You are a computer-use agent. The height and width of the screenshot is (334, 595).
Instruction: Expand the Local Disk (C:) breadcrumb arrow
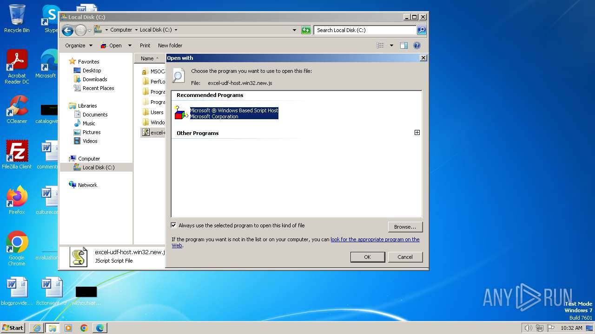coord(176,30)
